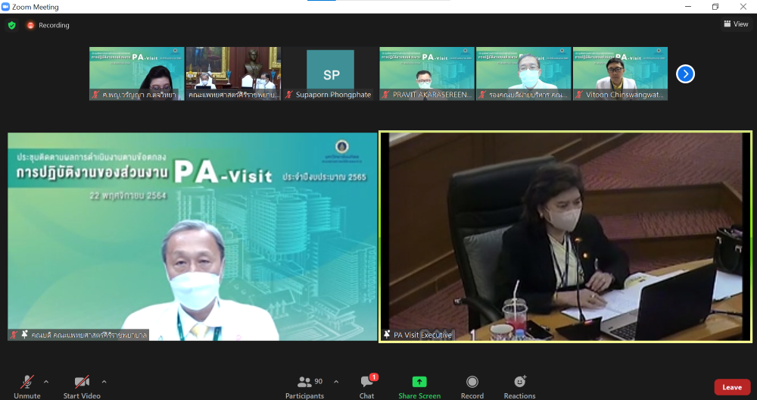Select the conference room thumbnail with bust statue
This screenshot has width=757, height=400.
[x=233, y=73]
